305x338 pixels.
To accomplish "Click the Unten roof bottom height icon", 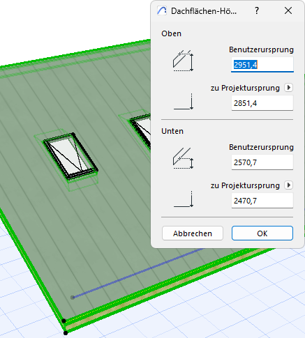I will point(183,158).
